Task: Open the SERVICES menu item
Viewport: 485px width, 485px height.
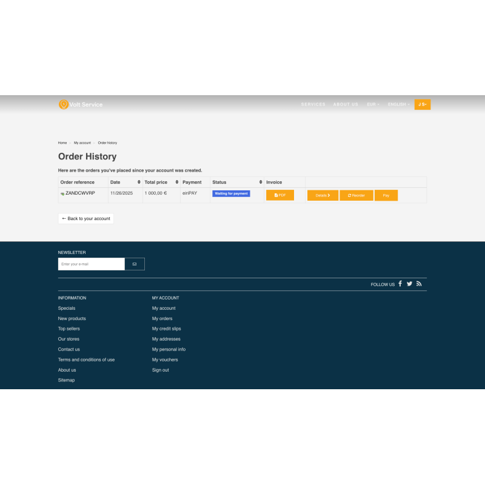Action: (313, 104)
